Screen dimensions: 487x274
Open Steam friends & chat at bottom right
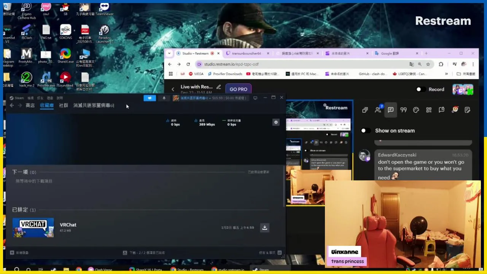point(270,253)
